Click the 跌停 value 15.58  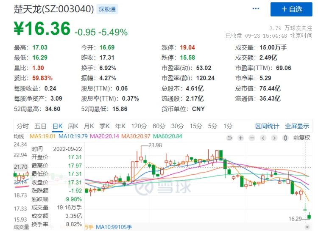[x=187, y=58]
